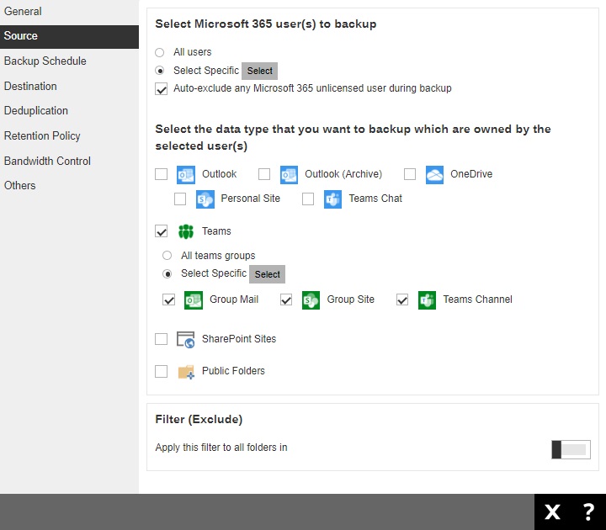Screen dimensions: 606x530
Task: Choose Select Specific teams radio button
Action: coord(167,274)
